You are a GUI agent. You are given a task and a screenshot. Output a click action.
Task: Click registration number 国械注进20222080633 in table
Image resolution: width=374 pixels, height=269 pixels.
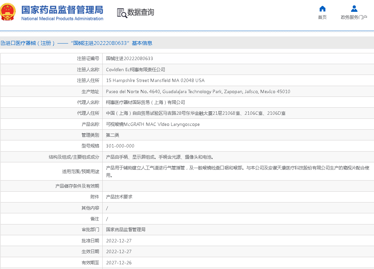pyautogui.click(x=129, y=59)
